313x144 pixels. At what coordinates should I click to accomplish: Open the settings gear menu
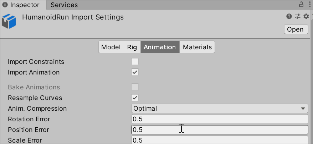tap(306, 16)
